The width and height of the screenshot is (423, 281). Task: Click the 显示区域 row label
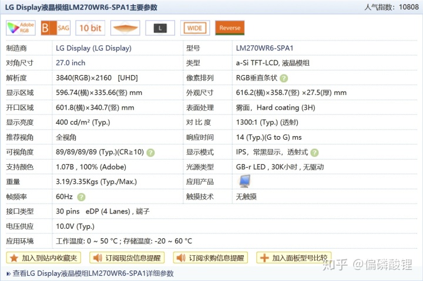20,93
